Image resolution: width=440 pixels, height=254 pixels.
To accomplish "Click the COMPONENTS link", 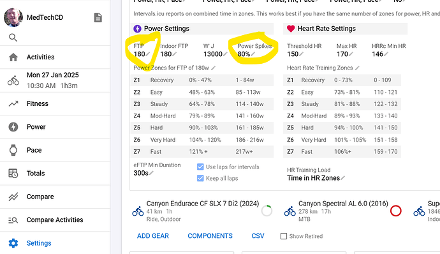I will pos(210,236).
